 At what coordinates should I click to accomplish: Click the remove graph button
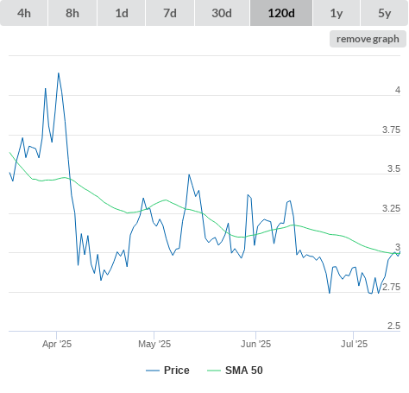[x=368, y=39]
